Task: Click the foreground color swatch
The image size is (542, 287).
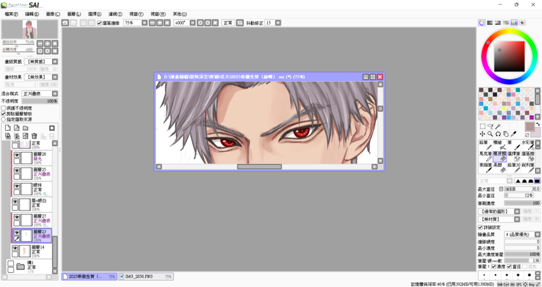Action: [x=529, y=127]
